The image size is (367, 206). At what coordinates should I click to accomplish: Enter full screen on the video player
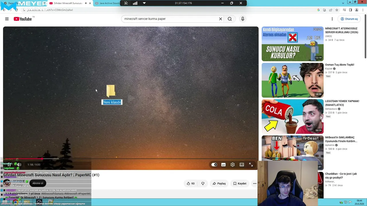click(x=251, y=165)
